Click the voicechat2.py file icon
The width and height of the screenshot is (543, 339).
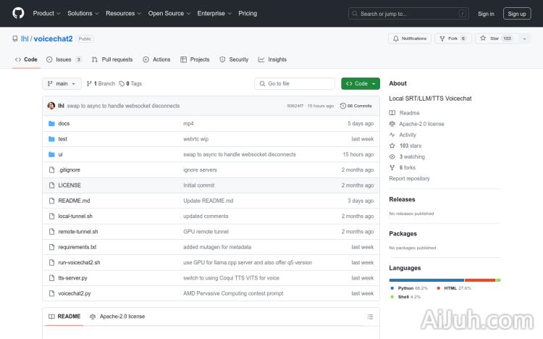pos(51,293)
